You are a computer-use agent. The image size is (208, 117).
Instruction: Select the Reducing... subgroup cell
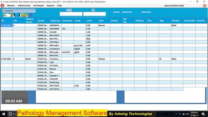click(x=55, y=82)
